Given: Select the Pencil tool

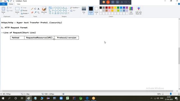Looking at the screenshot, I should click(32, 9).
